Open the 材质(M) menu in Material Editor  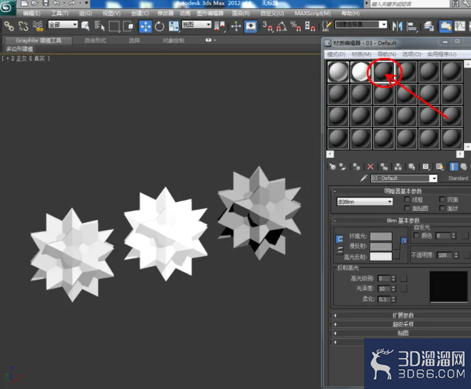[x=361, y=54]
